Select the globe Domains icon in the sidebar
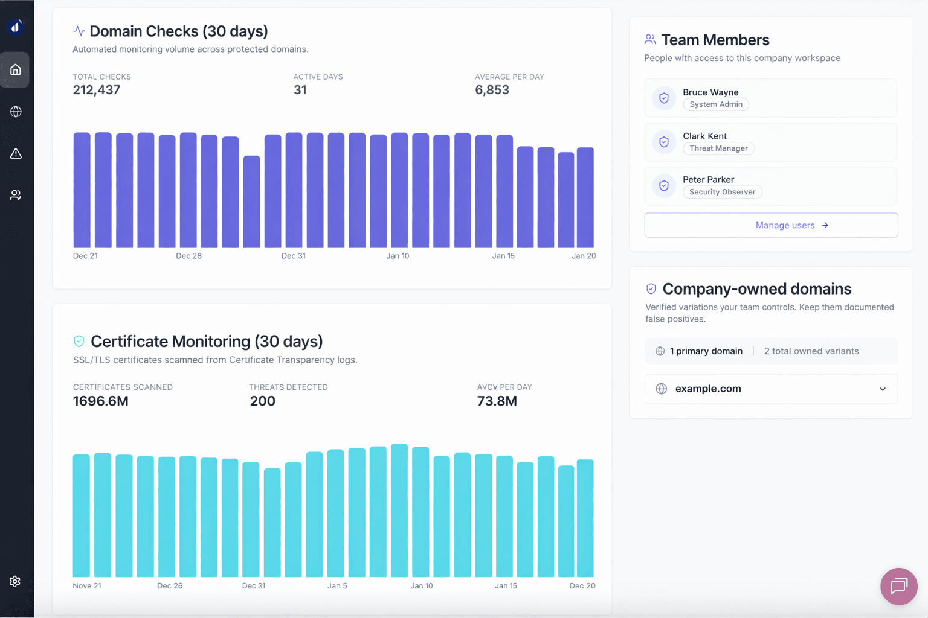928x618 pixels. click(14, 112)
